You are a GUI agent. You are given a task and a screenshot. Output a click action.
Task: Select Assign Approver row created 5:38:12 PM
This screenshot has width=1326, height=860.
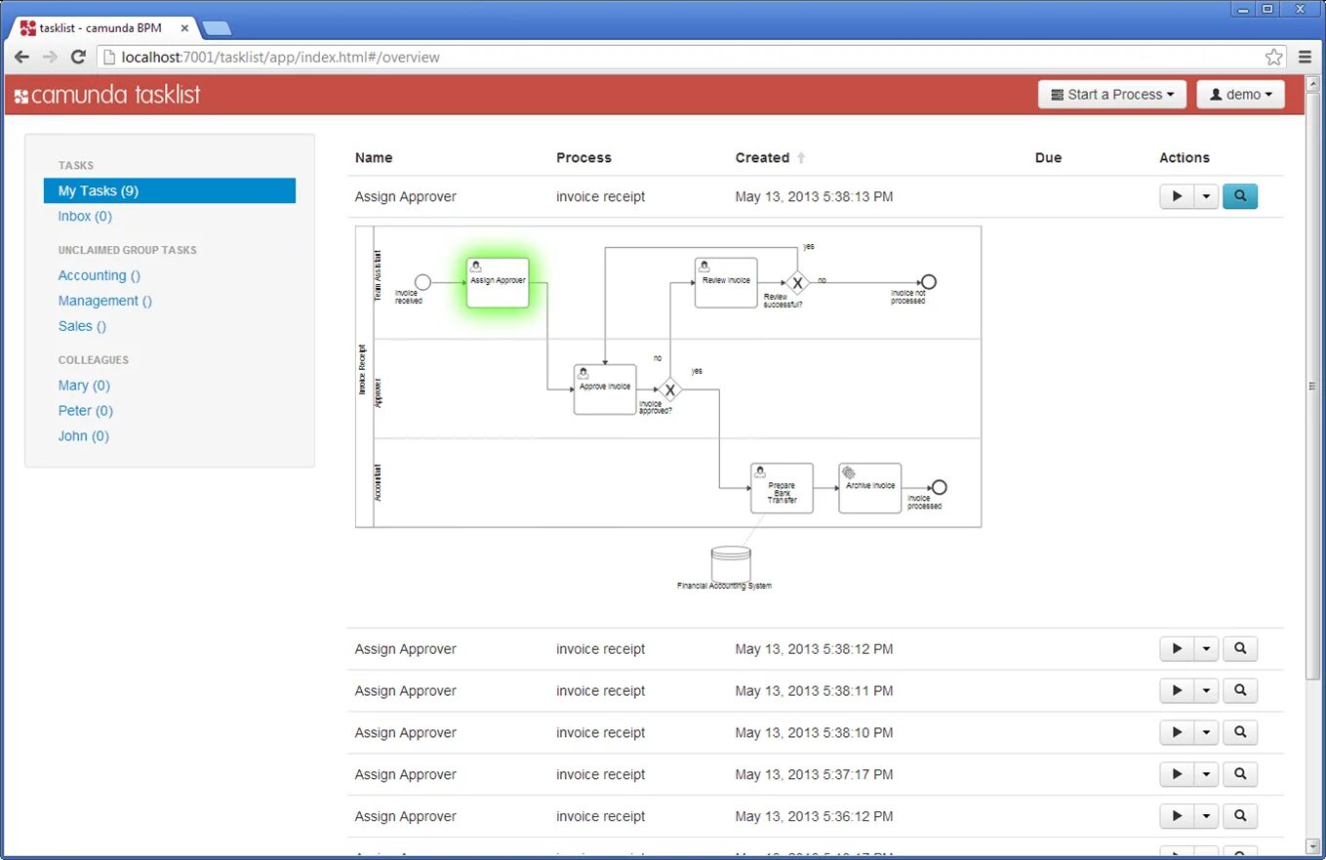816,649
